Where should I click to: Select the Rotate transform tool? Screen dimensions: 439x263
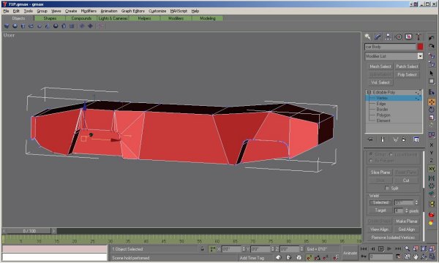point(432,110)
